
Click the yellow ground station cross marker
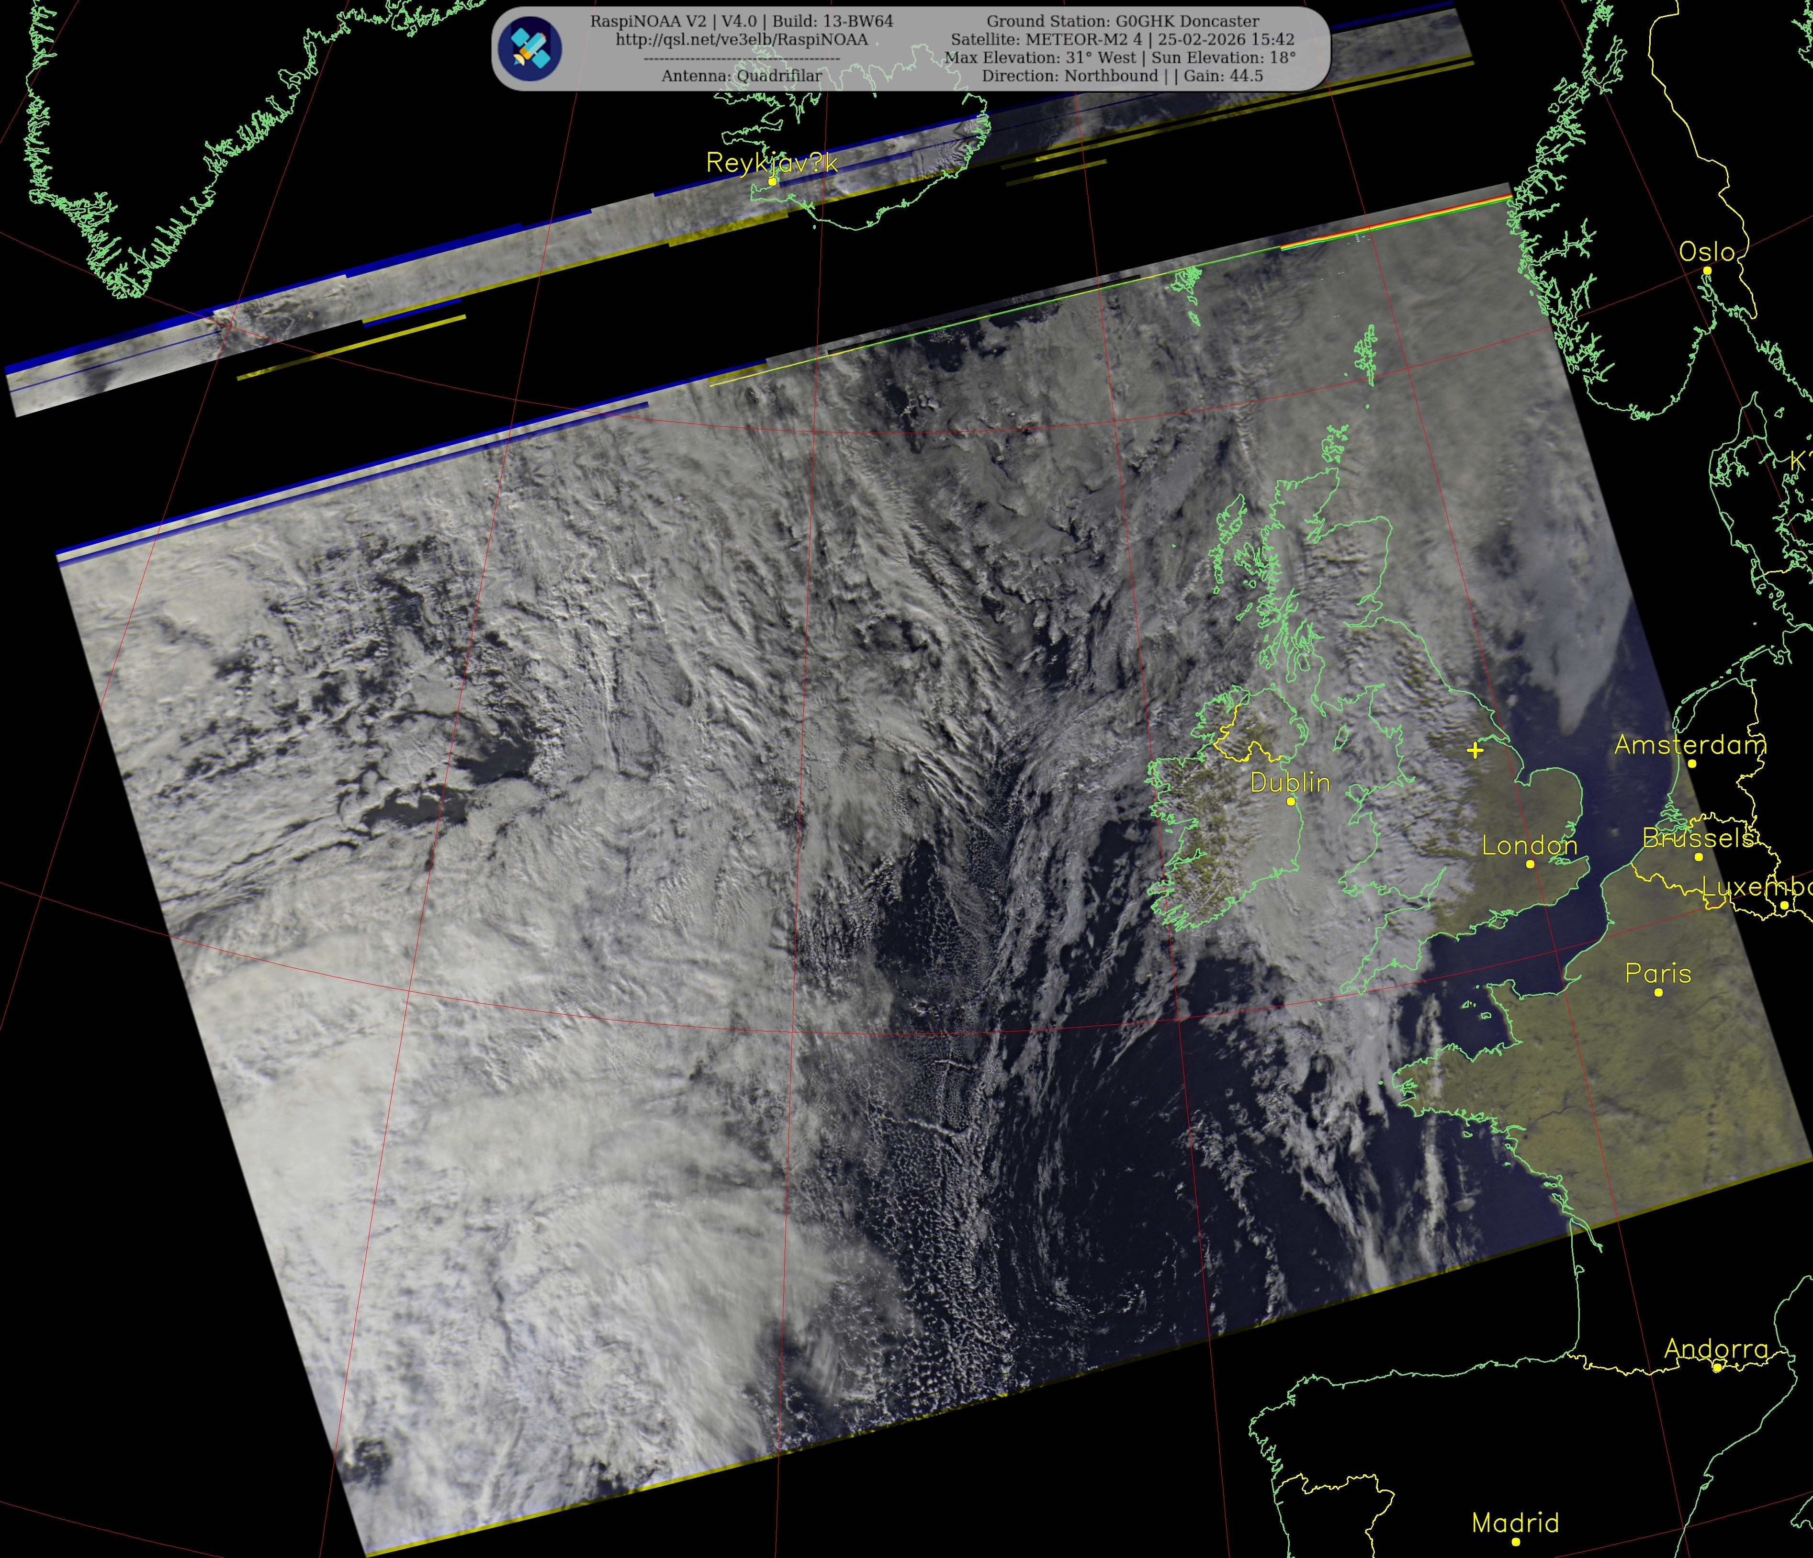click(x=1475, y=750)
